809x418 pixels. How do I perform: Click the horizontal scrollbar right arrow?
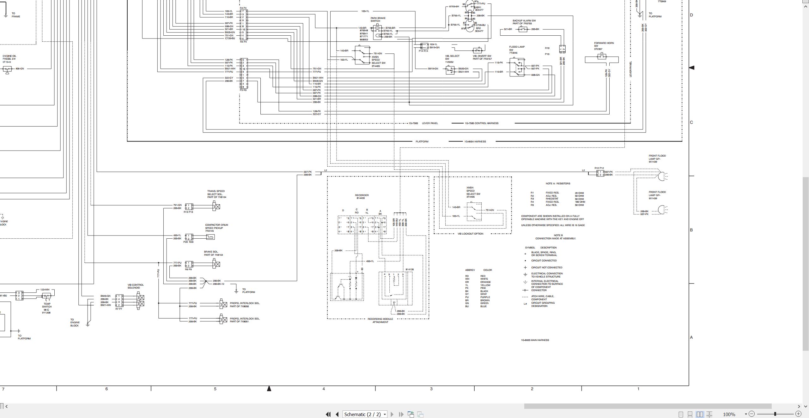(799, 406)
